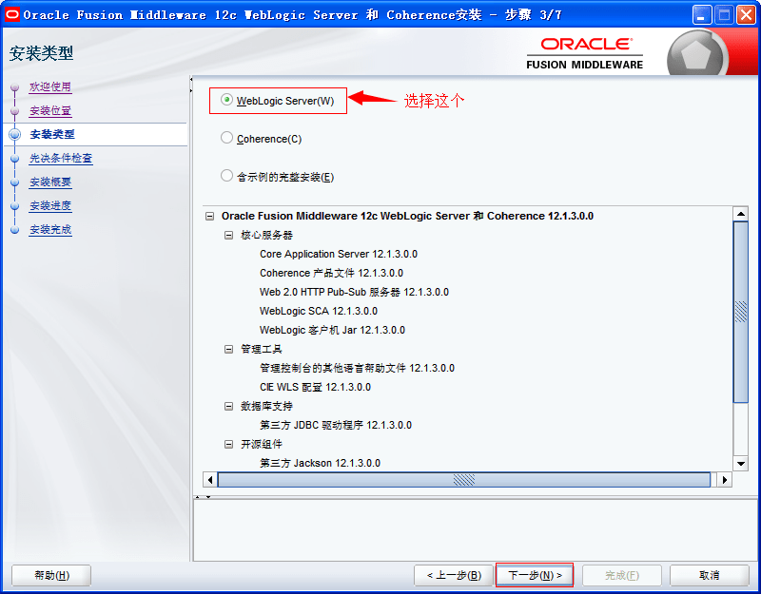
Task: Click the 核心服务器 tree label
Action: [266, 235]
